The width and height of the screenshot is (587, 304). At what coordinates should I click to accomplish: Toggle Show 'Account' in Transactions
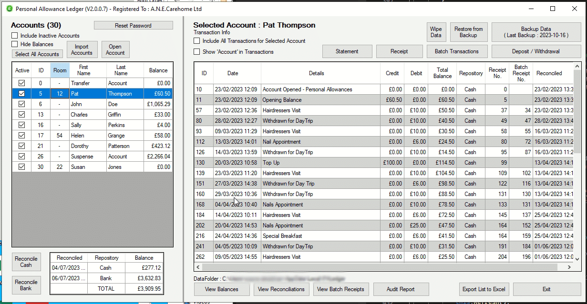pos(196,52)
